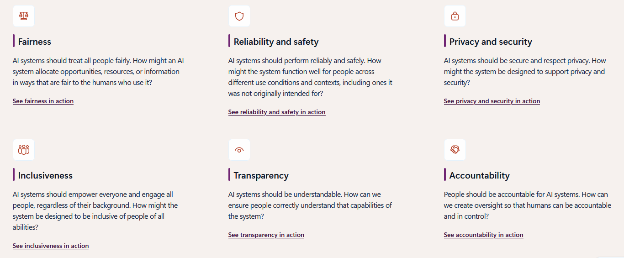This screenshot has width=624, height=258.
Task: Click the Transparency heading
Action: point(261,175)
